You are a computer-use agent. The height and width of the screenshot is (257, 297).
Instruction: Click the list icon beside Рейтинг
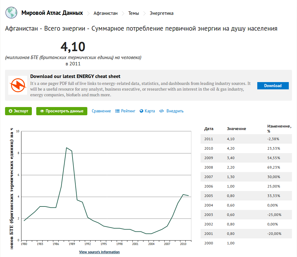pyautogui.click(x=118, y=111)
